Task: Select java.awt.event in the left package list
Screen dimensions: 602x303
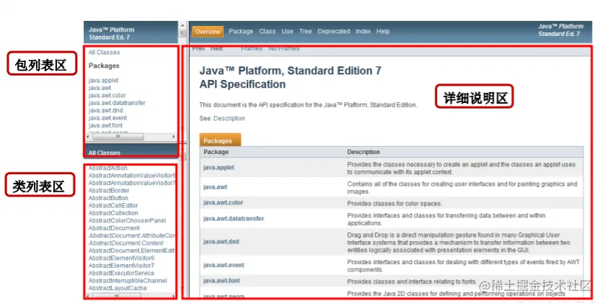Action: (107, 118)
